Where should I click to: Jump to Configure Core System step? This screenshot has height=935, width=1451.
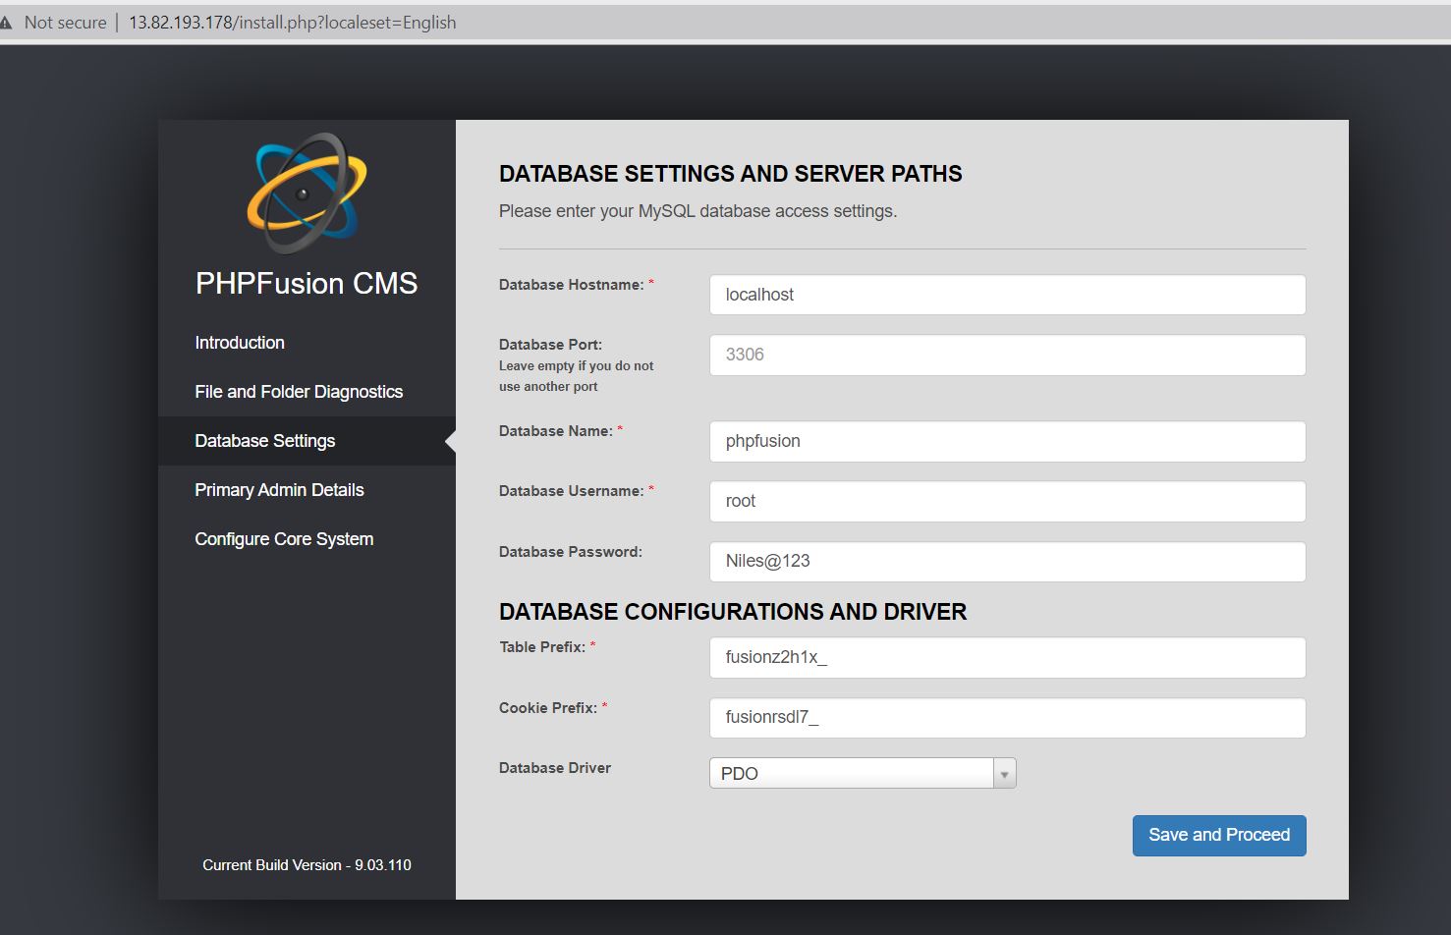coord(284,539)
